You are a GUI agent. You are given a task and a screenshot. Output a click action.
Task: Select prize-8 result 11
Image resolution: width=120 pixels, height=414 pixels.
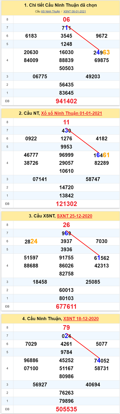pyautogui.click(x=66, y=122)
